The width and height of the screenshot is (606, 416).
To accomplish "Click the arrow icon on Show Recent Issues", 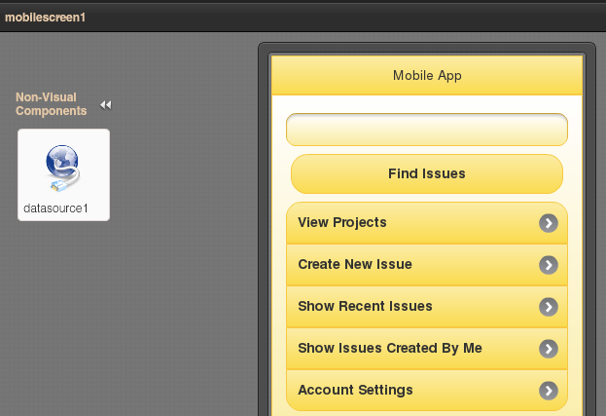I will pos(549,307).
